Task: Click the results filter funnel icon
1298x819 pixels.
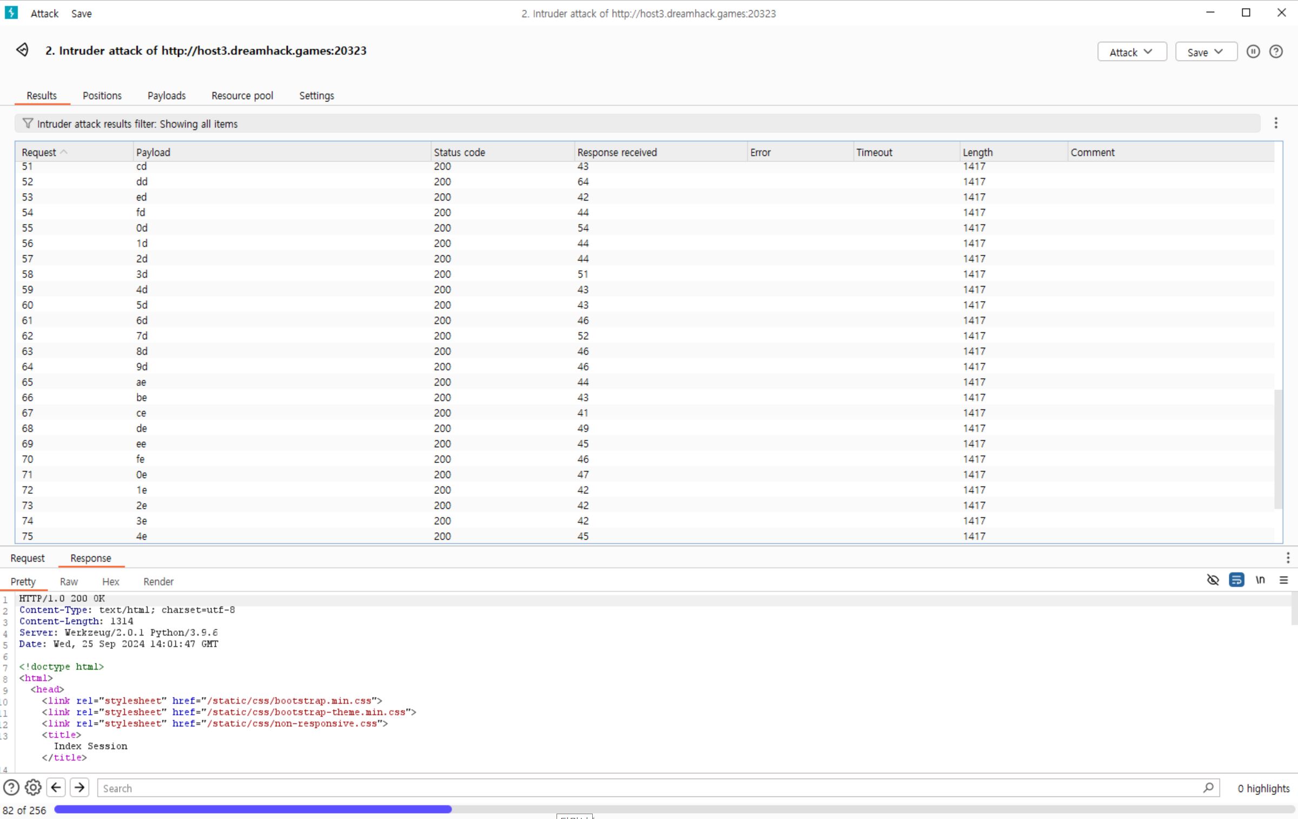Action: click(28, 124)
